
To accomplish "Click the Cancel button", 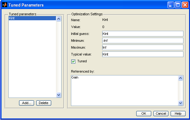I will point(161,113).
